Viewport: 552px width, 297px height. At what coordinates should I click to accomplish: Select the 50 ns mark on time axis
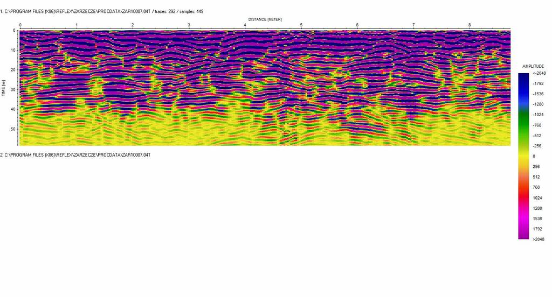click(x=12, y=129)
